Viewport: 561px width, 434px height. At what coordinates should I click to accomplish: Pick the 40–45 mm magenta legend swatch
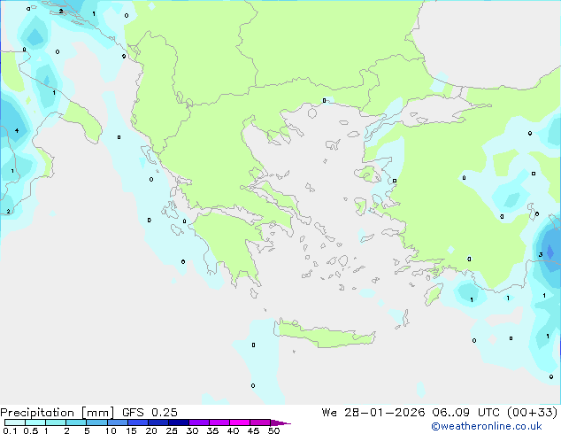point(240,422)
